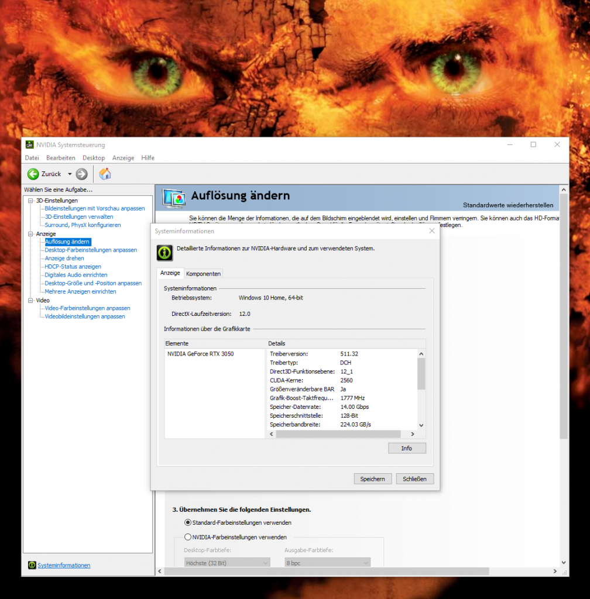Click the Schließen button
This screenshot has height=599, width=590.
(x=414, y=478)
